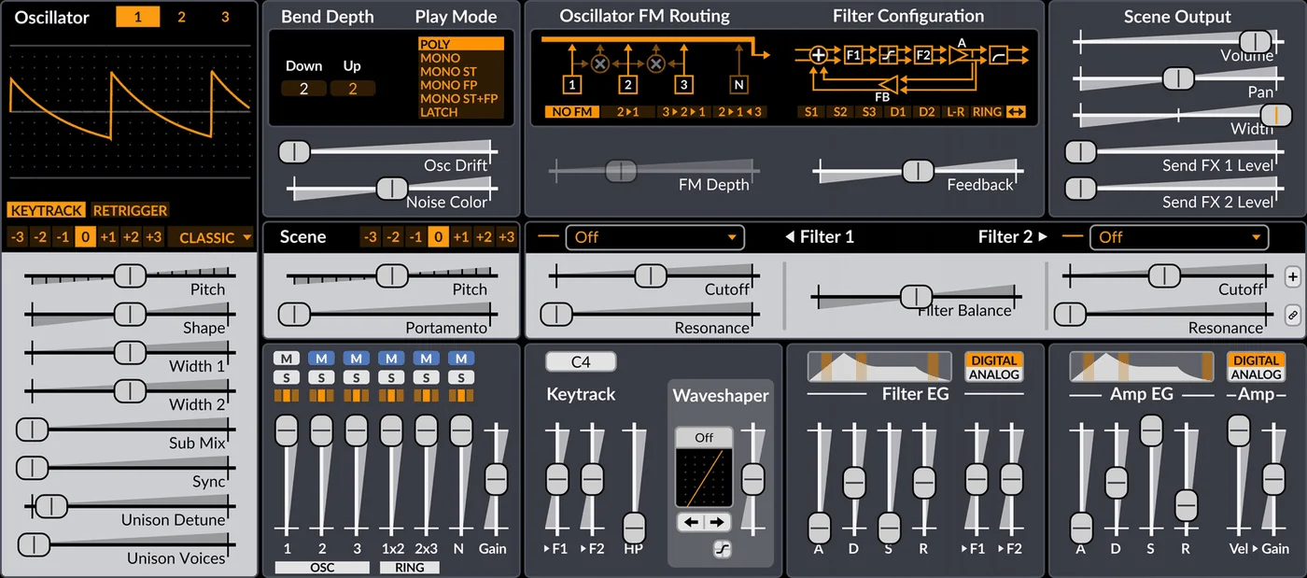Click the waveshaper curve preview display
Screen dimensions: 1307x578
[704, 478]
